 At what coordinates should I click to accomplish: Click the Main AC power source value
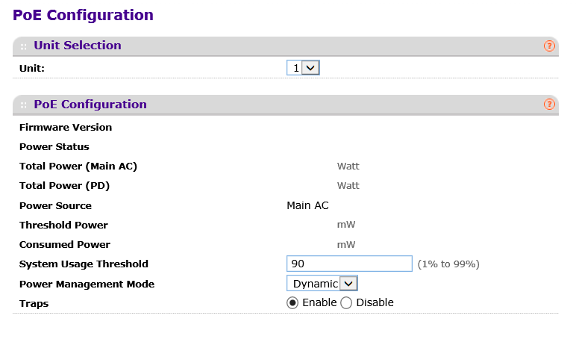pyautogui.click(x=307, y=205)
